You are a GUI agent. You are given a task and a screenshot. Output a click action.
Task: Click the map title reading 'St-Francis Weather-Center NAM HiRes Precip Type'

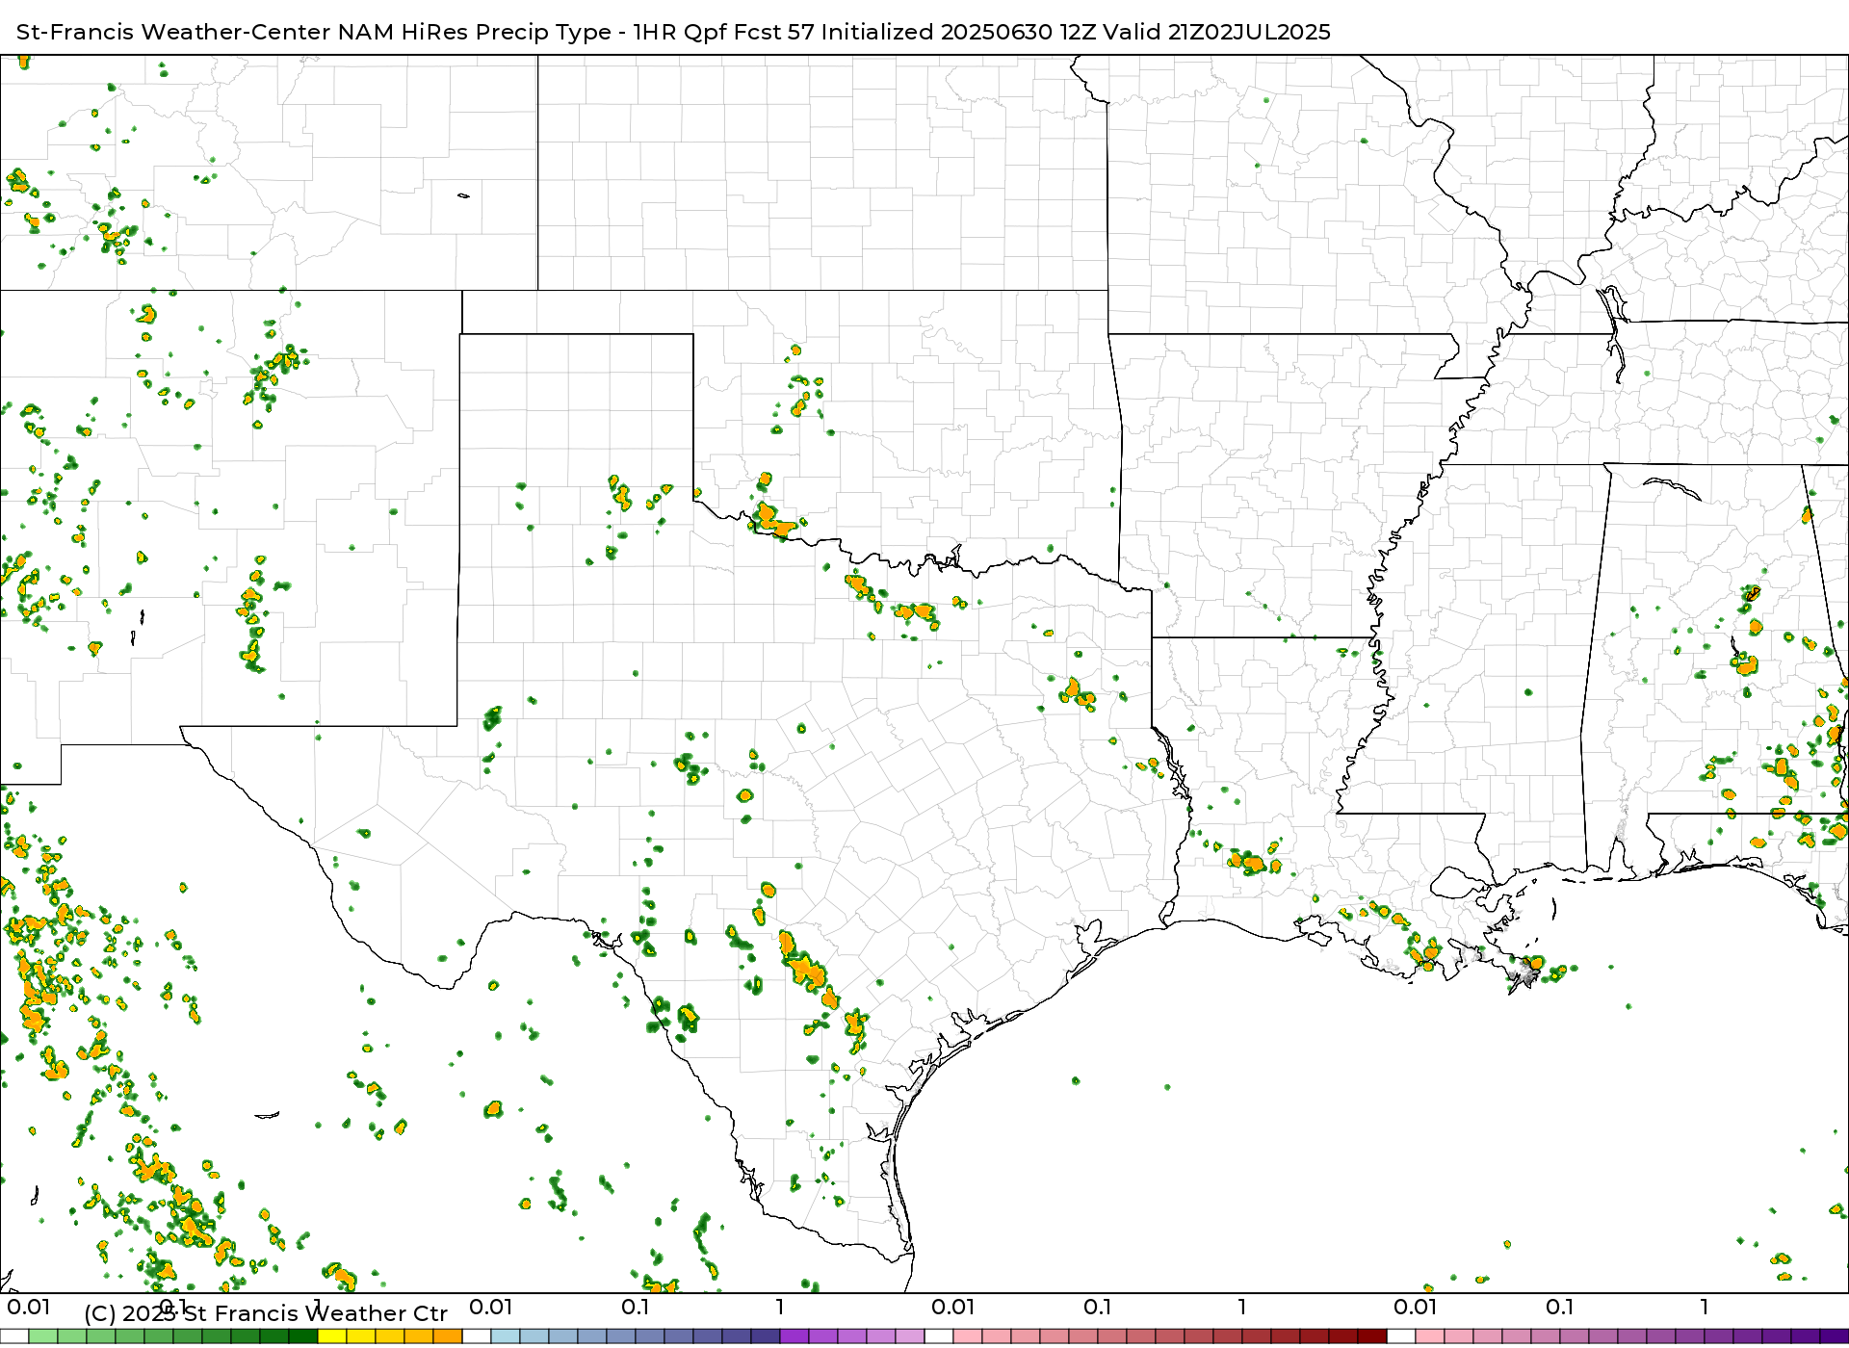pos(314,32)
